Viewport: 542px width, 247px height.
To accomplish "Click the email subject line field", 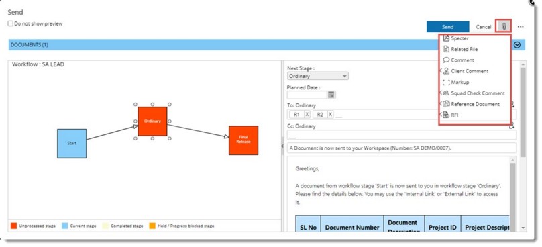I will pos(402,148).
